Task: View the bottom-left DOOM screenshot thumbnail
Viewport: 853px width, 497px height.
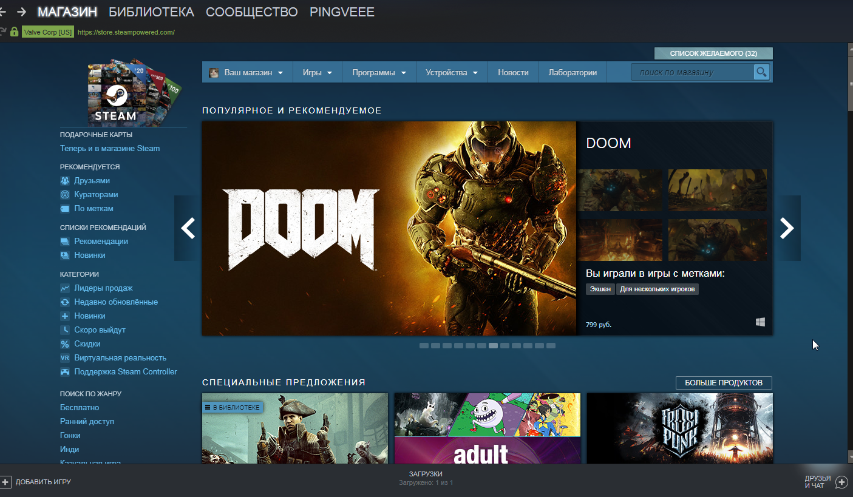Action: [x=620, y=240]
